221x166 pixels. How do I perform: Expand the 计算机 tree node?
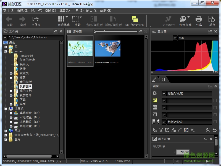(x=6, y=109)
